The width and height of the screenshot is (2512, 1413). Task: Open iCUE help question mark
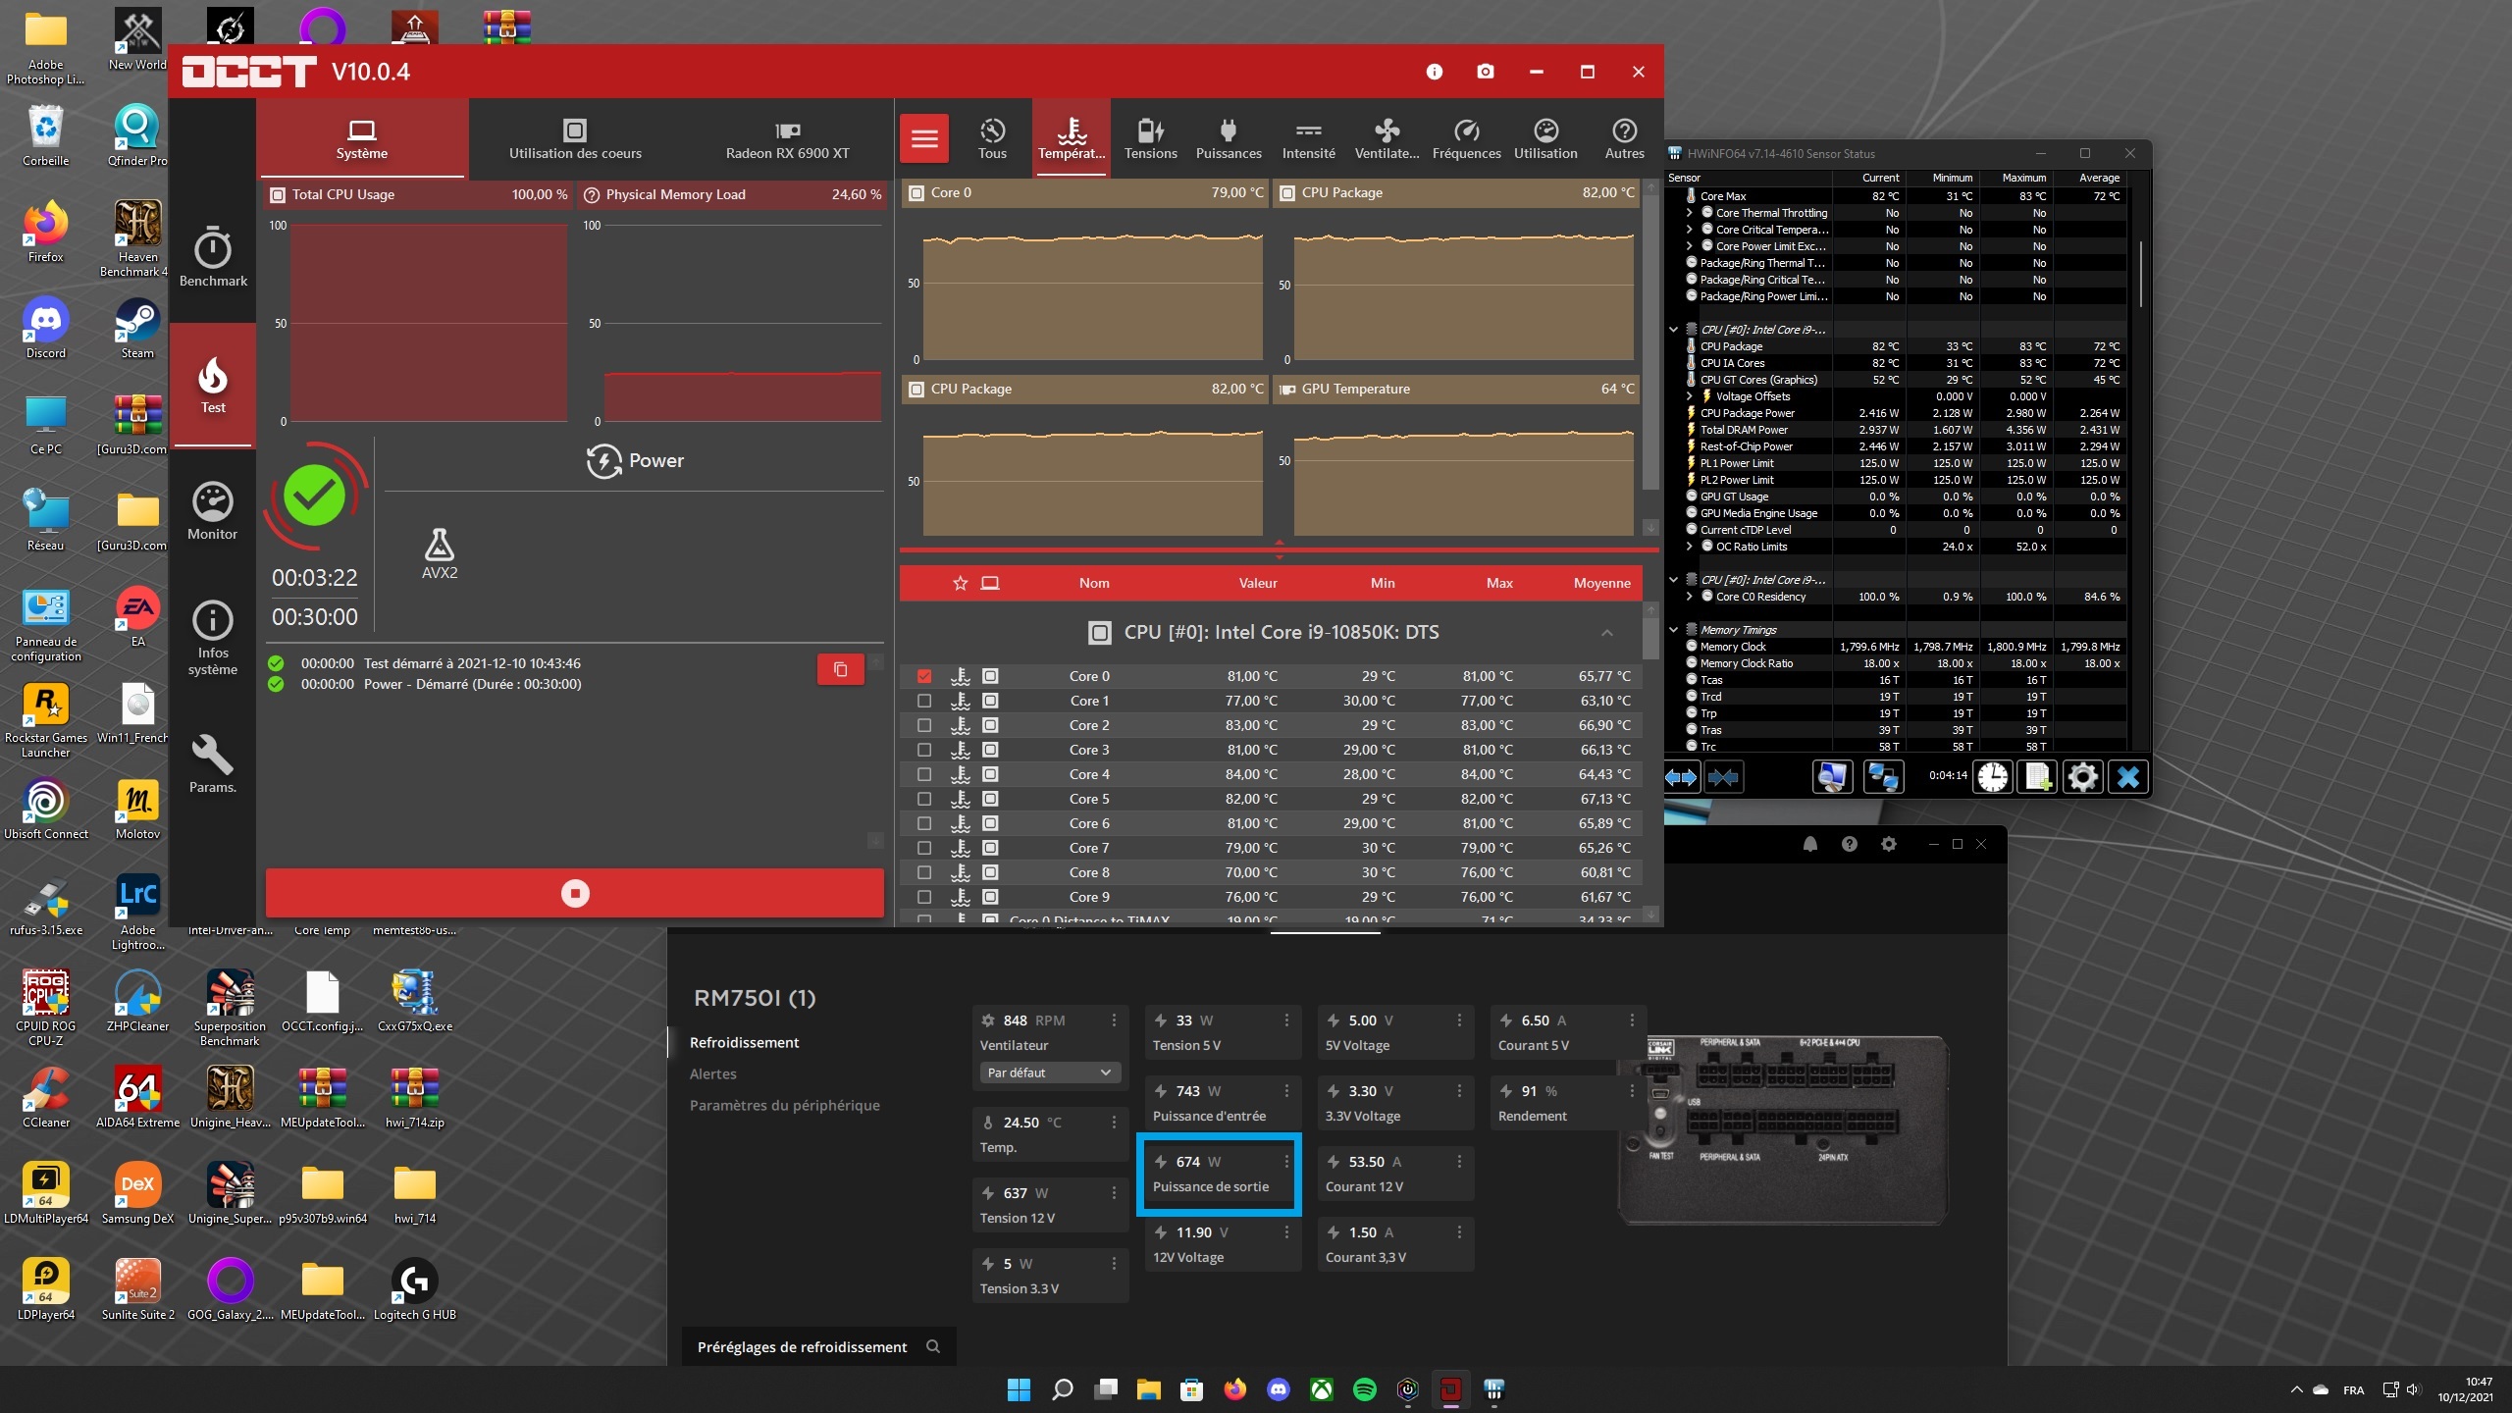[x=1850, y=844]
